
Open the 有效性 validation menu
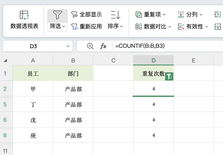tap(193, 27)
